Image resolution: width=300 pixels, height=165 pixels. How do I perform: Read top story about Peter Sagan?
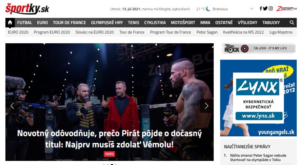point(255,158)
